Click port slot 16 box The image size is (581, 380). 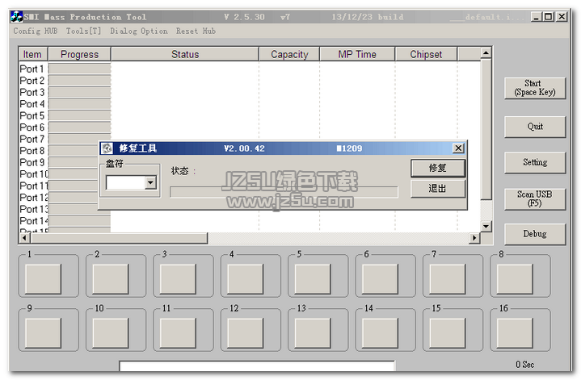click(x=516, y=333)
